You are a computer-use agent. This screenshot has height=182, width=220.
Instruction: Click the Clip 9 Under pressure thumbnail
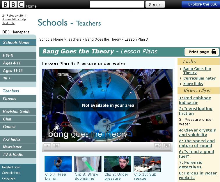coord(118,164)
